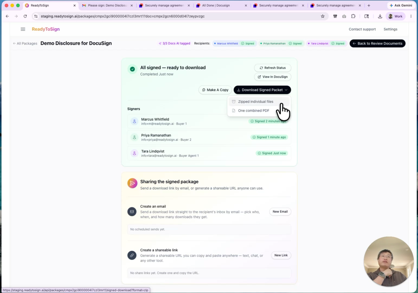Open Settings in the header
The height and width of the screenshot is (293, 418).
(390, 29)
